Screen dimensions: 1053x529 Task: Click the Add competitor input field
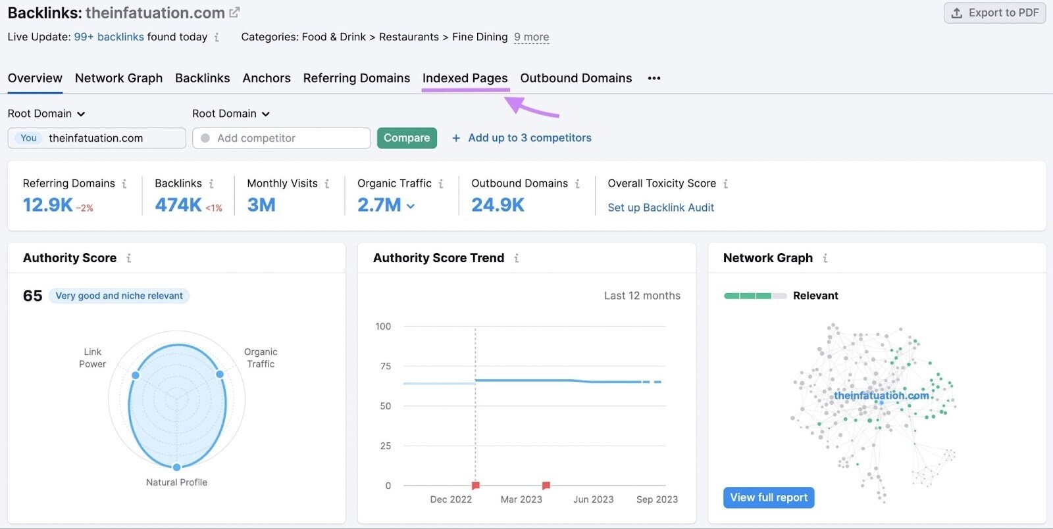click(x=282, y=138)
